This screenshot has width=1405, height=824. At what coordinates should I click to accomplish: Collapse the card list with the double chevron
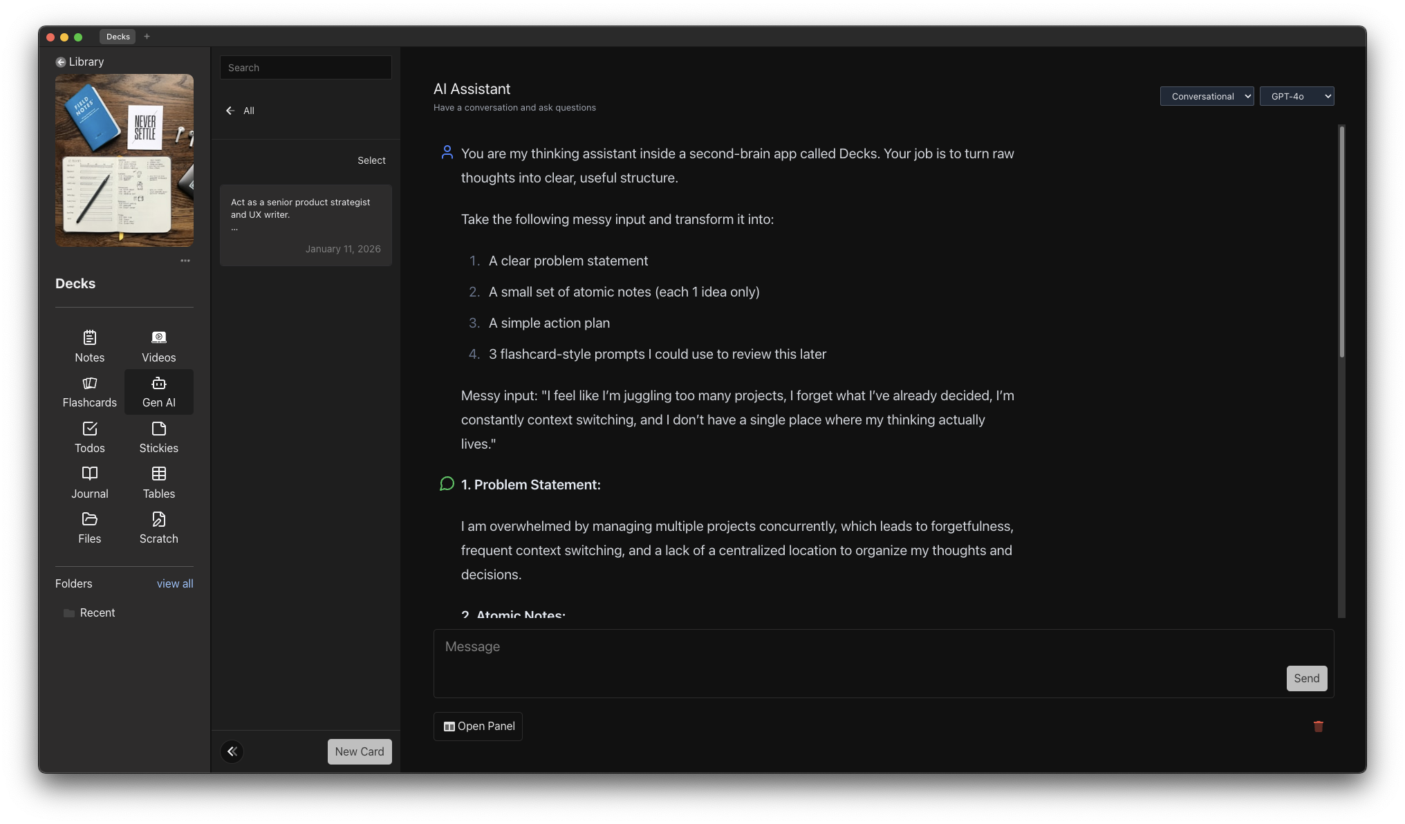pos(232,751)
